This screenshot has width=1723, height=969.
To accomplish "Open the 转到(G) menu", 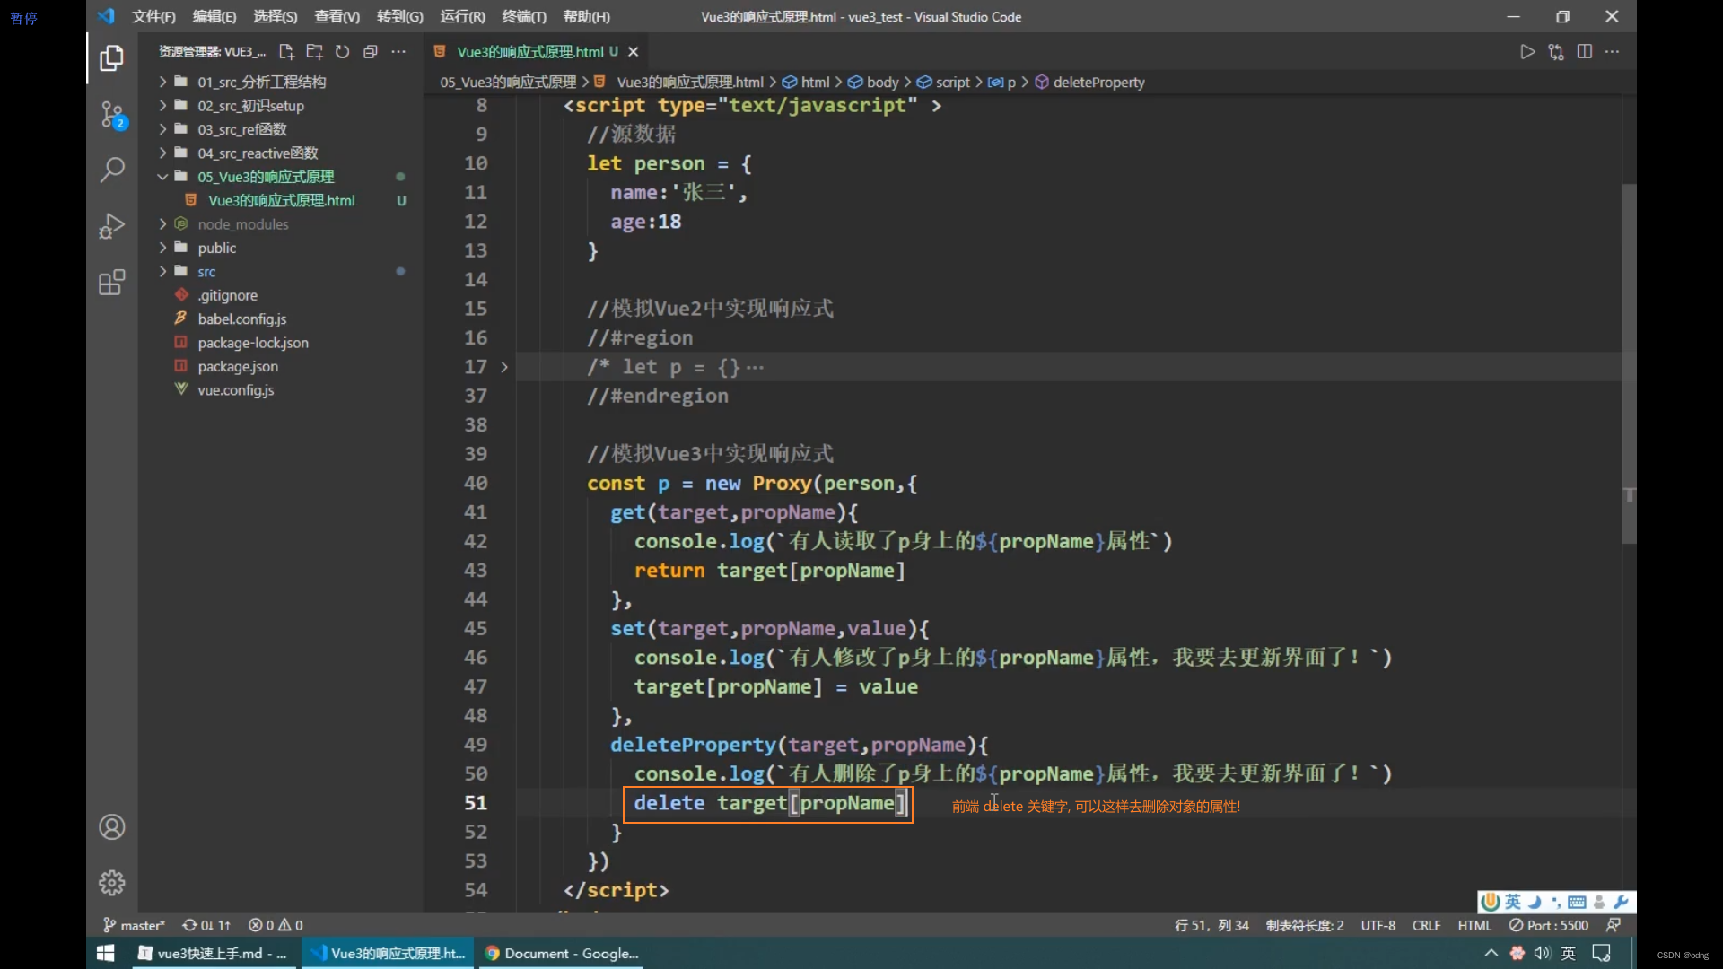I will 400,16.
